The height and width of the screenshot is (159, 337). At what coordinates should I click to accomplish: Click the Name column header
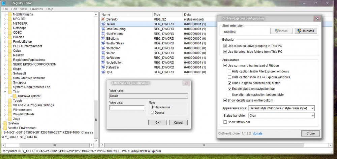[x=126, y=14]
